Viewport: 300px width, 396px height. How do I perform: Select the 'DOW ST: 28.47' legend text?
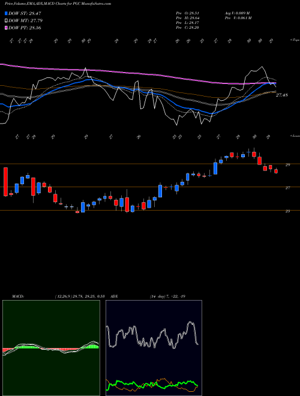(x=25, y=13)
